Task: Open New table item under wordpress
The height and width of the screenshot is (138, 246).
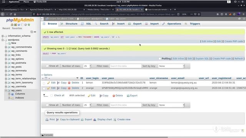Action: (13, 43)
